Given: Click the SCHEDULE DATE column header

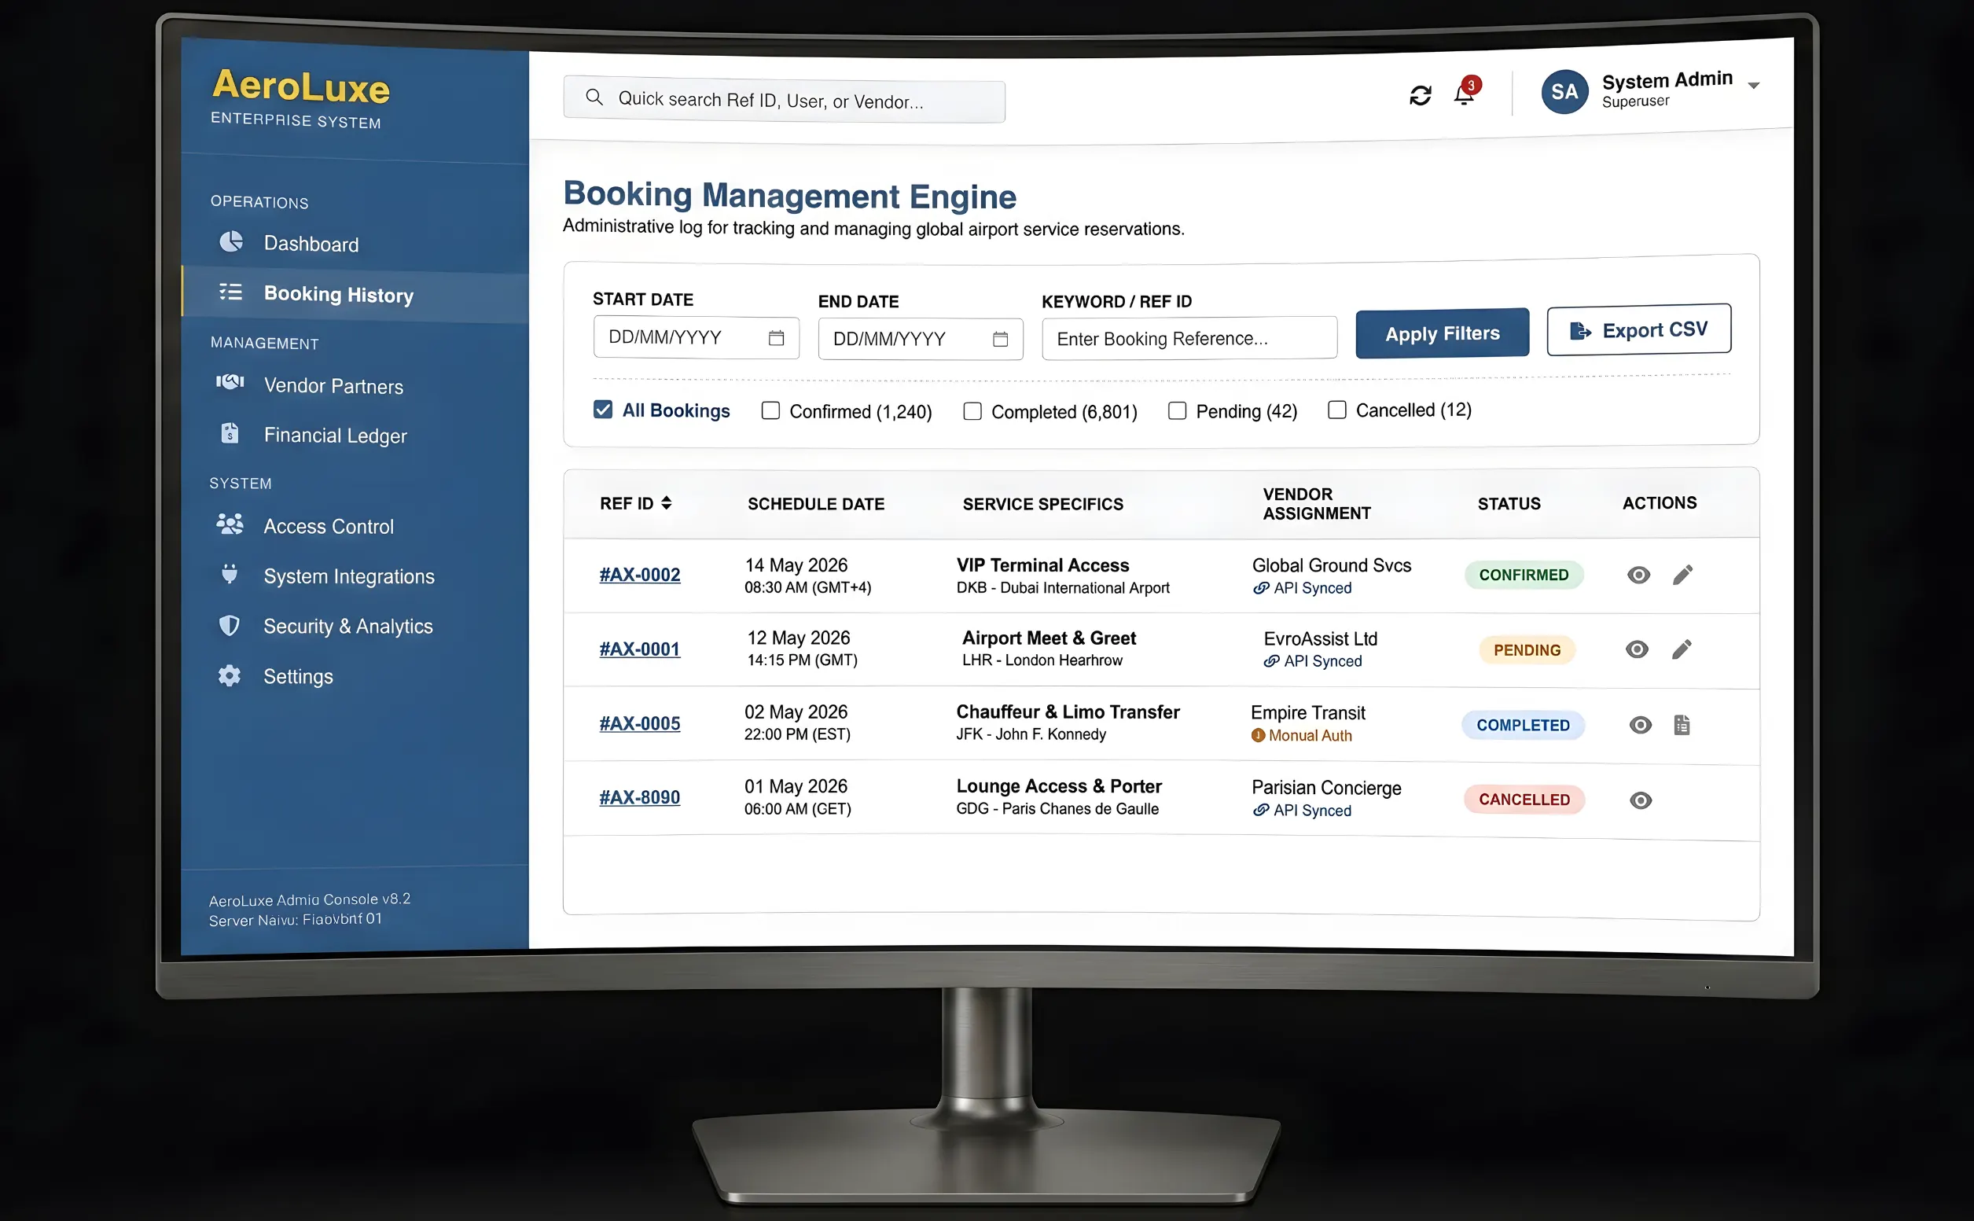Looking at the screenshot, I should (815, 504).
